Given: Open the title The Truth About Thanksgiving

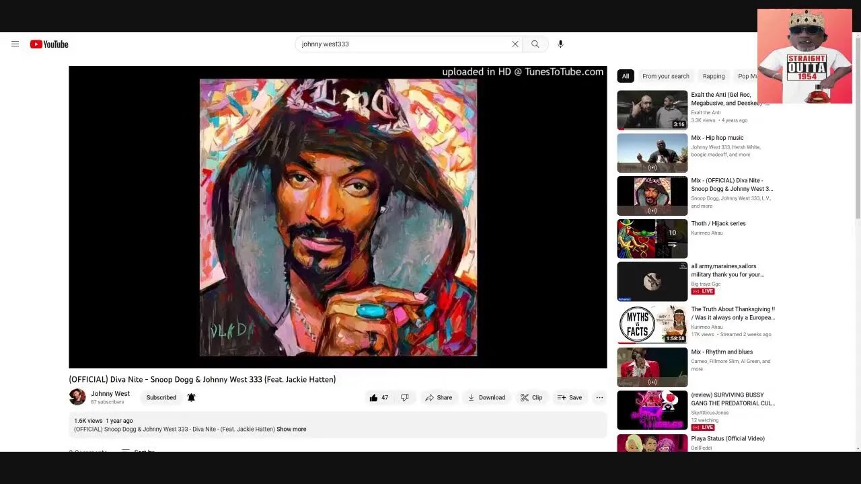Looking at the screenshot, I should 733,313.
